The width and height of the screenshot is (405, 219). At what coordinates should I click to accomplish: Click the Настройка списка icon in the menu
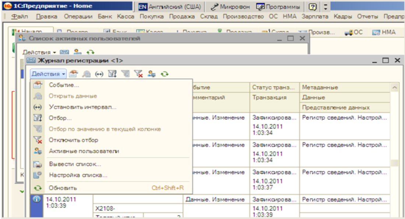(x=38, y=175)
